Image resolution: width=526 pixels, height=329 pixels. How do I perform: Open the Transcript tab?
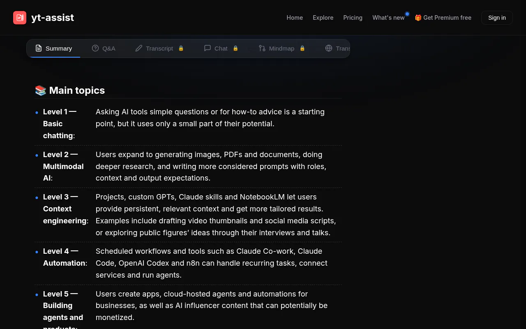tap(159, 48)
